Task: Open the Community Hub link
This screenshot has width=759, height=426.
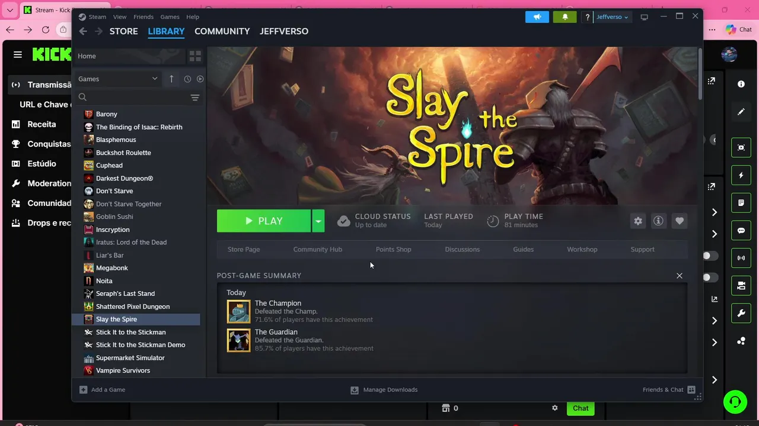Action: [318, 249]
